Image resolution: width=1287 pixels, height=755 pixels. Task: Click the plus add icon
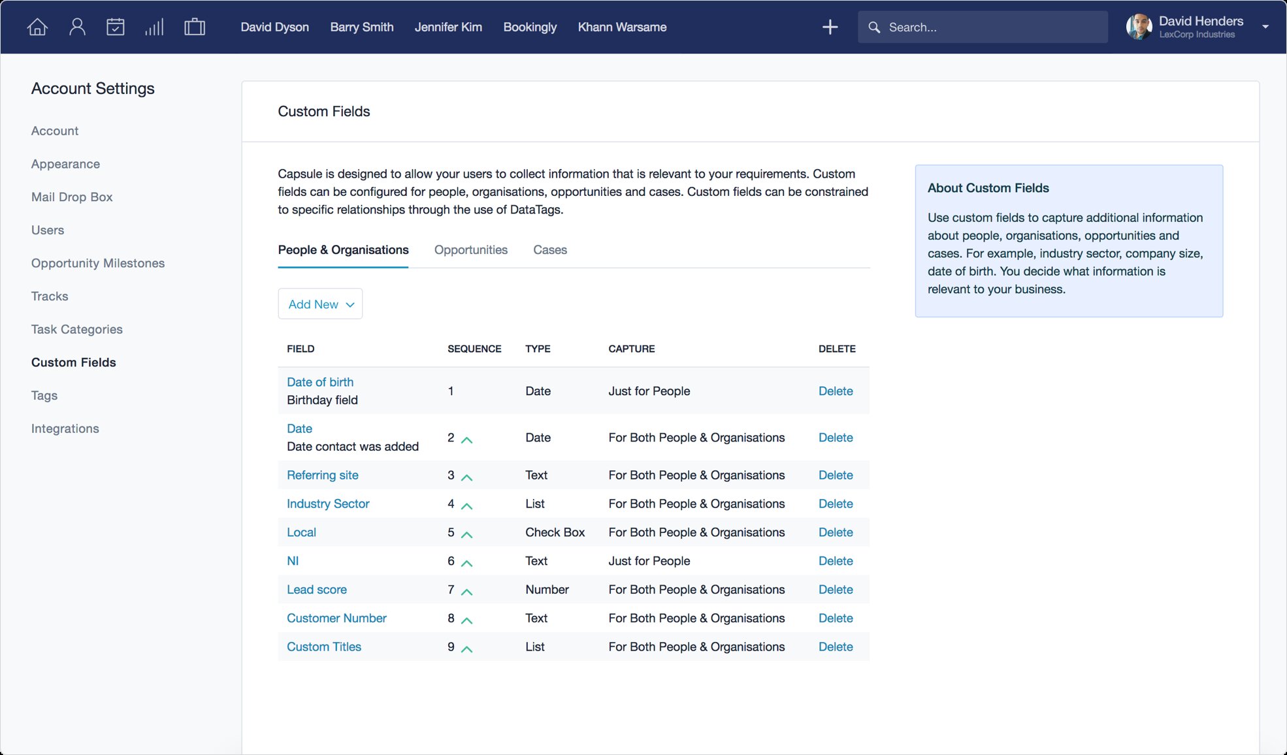click(x=830, y=27)
